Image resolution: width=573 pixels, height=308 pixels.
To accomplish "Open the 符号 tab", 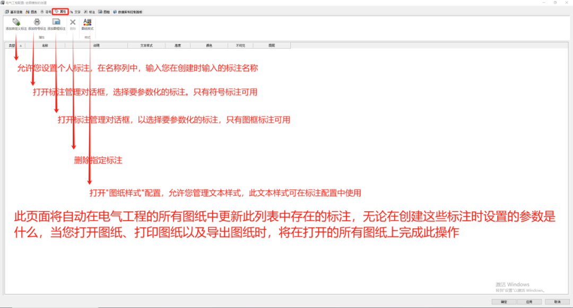I will [47, 11].
